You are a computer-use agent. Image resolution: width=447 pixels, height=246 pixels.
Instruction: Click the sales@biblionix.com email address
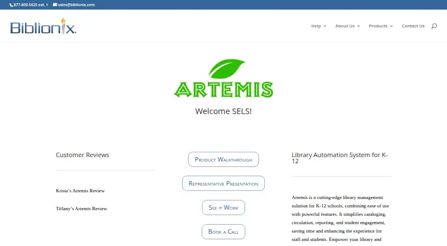click(76, 5)
